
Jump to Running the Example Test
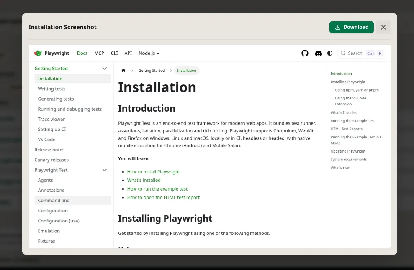tap(352, 120)
